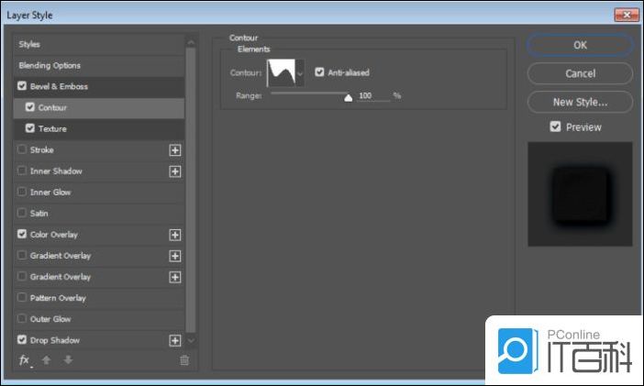The height and width of the screenshot is (386, 644).
Task: Select the Inner Glow settings row
Action: (x=99, y=193)
